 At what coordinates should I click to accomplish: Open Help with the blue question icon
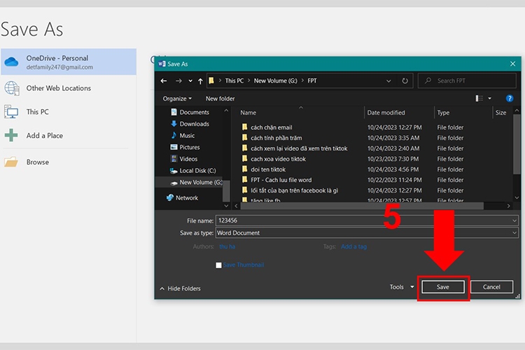pos(510,98)
